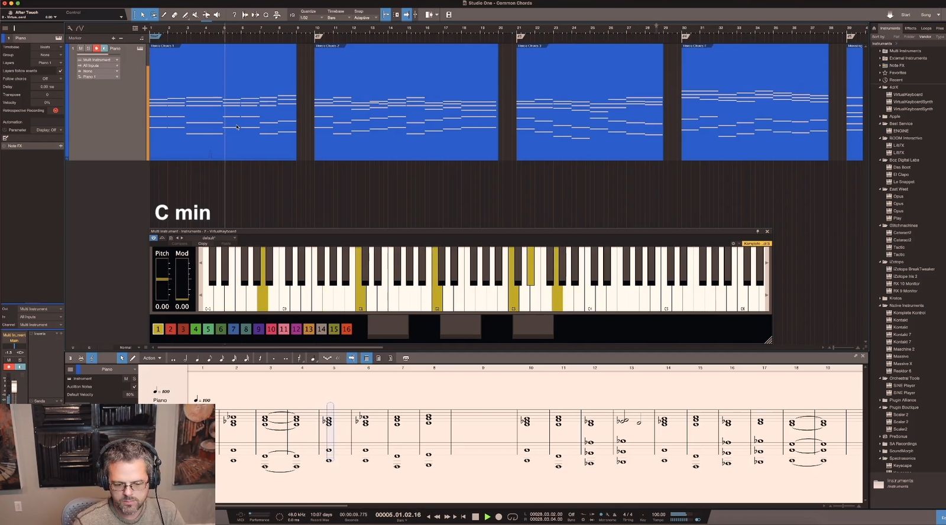Select the Eraser tool in top toolbar
Image resolution: width=946 pixels, height=525 pixels.
coord(174,15)
